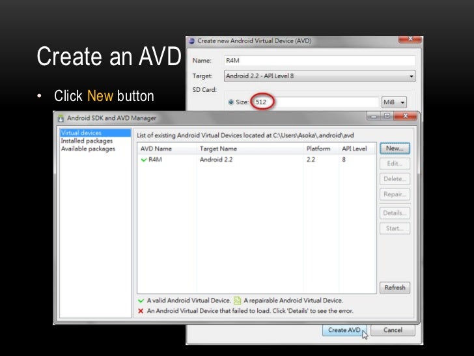The height and width of the screenshot is (356, 474).
Task: Click the Name field containing R4M
Action: tap(320, 61)
